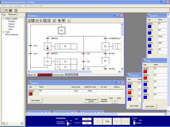The image size is (170, 127).
Task: Toggle the S2 red boolean in Pulsanti
Action: (130, 93)
